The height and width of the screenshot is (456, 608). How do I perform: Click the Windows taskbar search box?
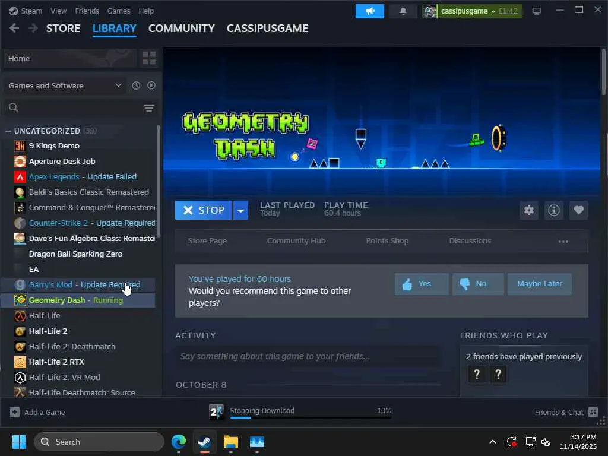[99, 442]
